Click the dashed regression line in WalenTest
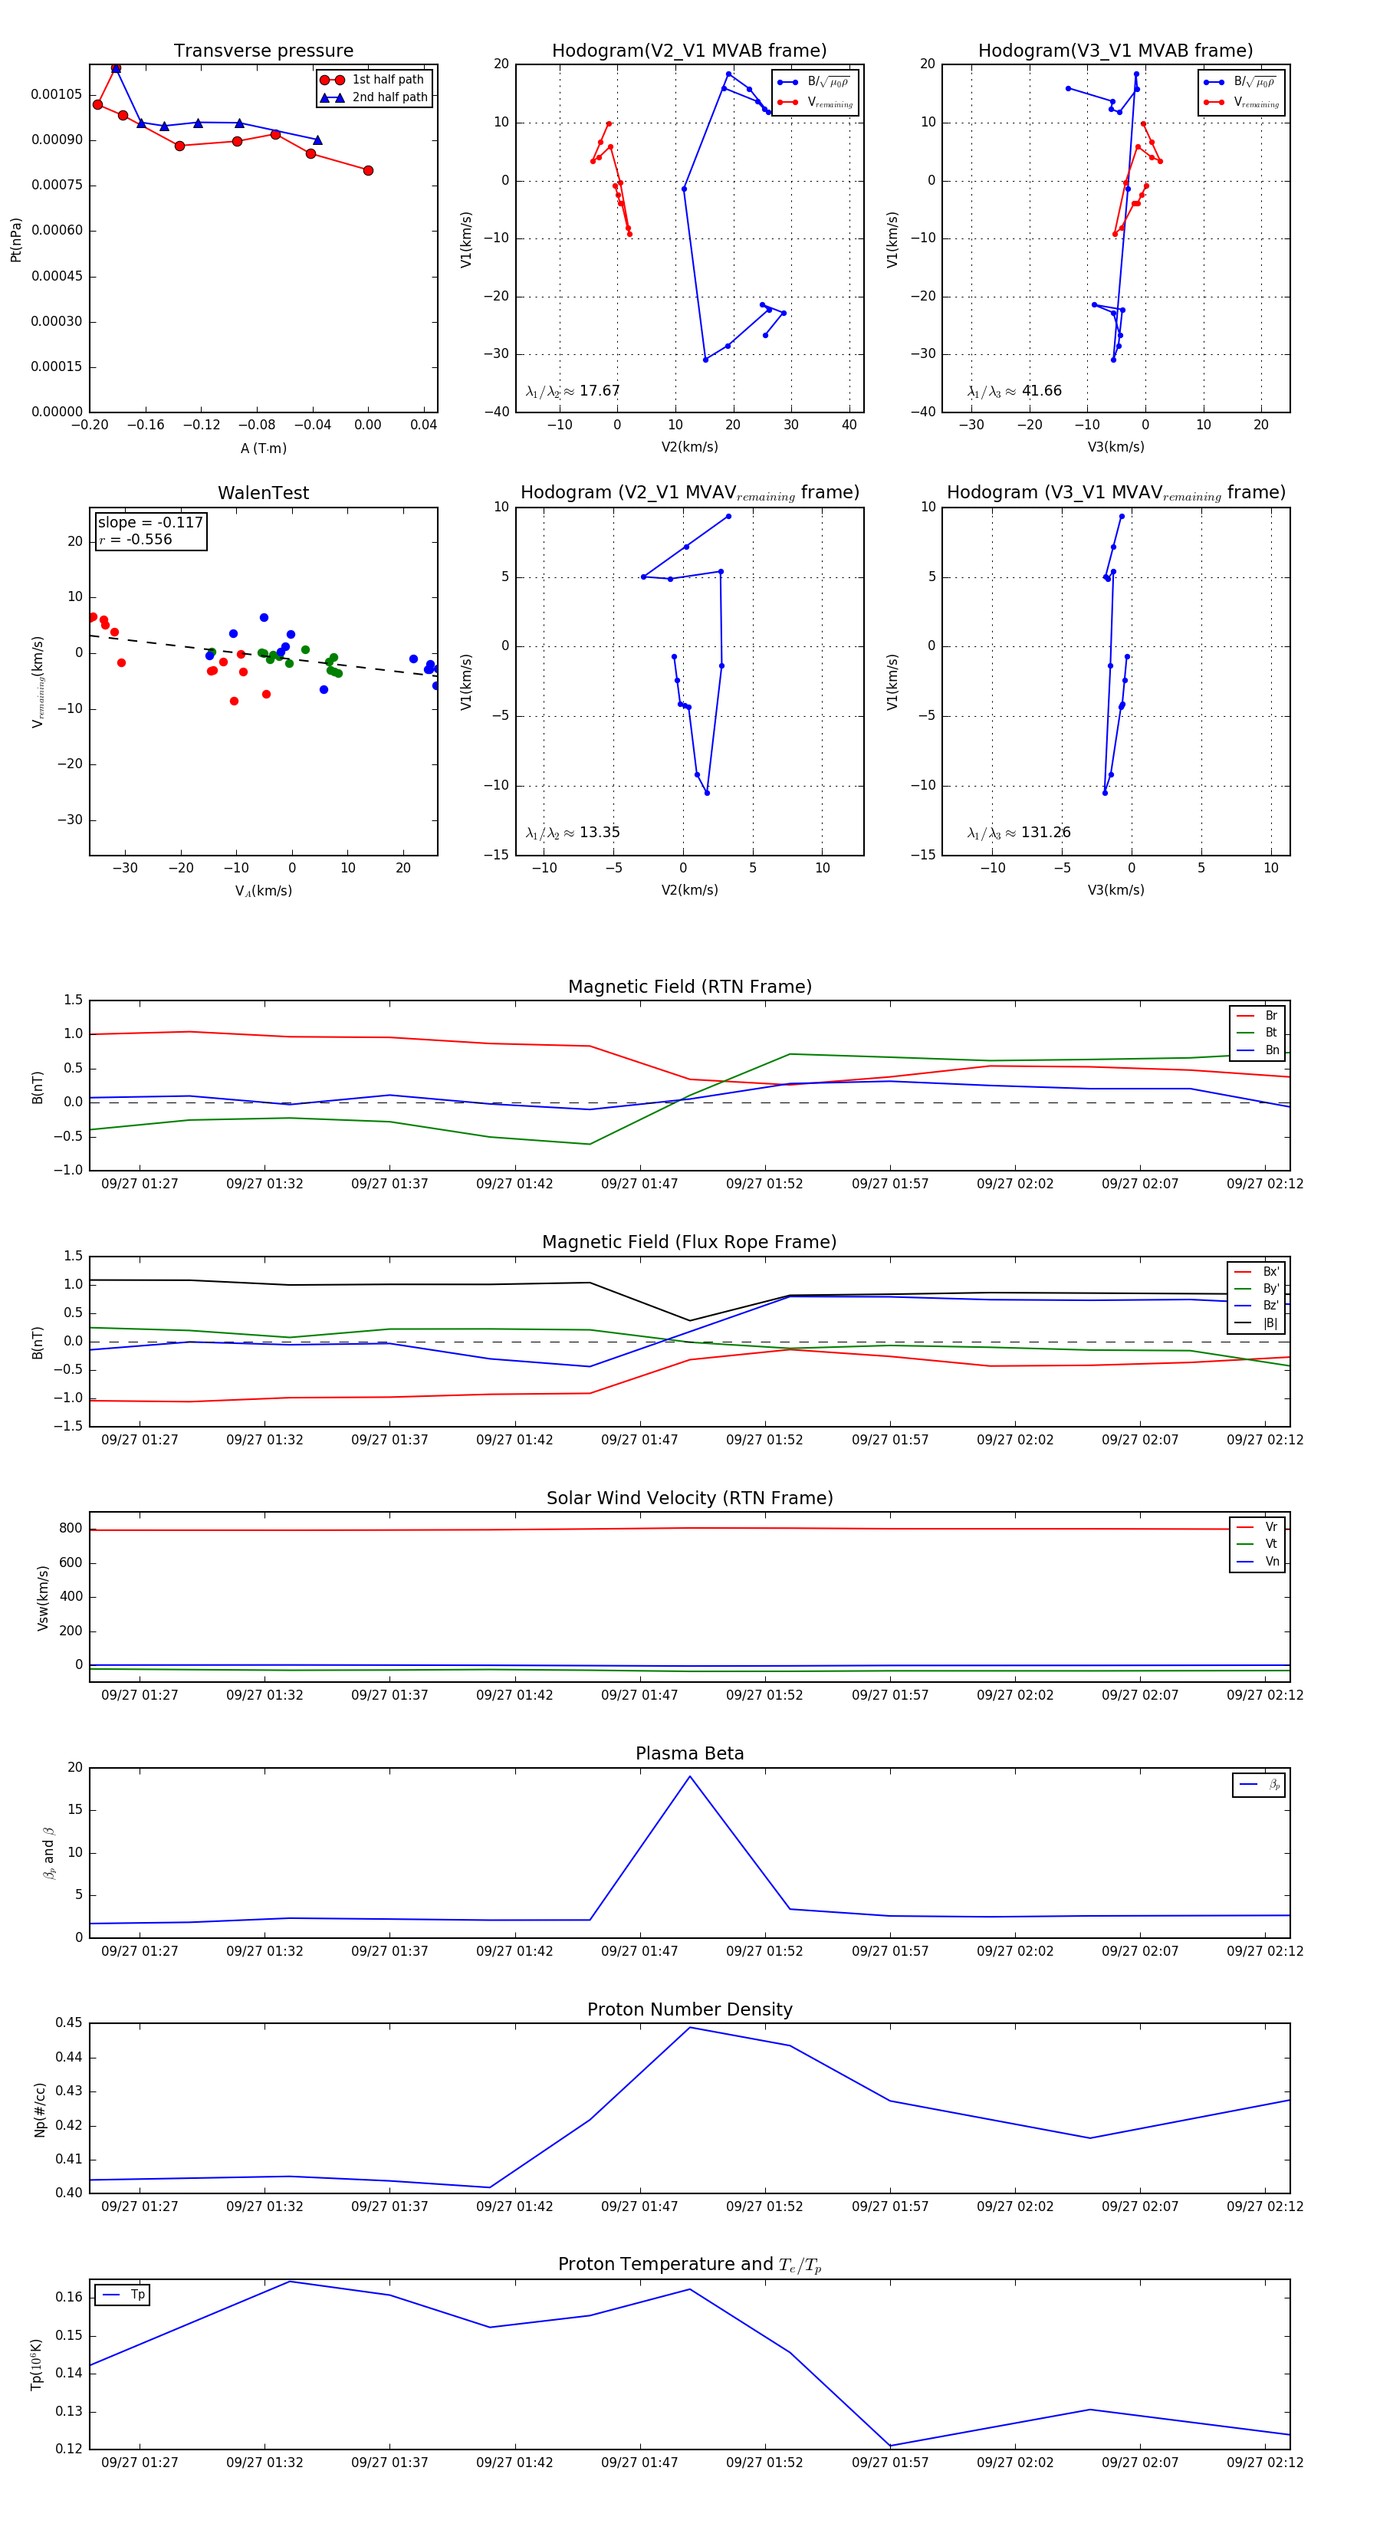 (263, 656)
